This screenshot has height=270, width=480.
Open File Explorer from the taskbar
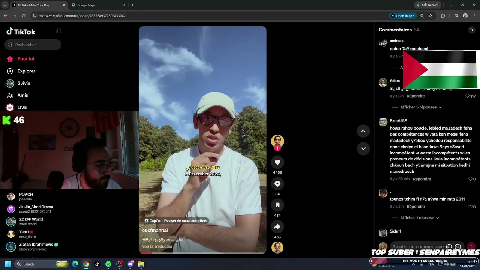(x=141, y=264)
